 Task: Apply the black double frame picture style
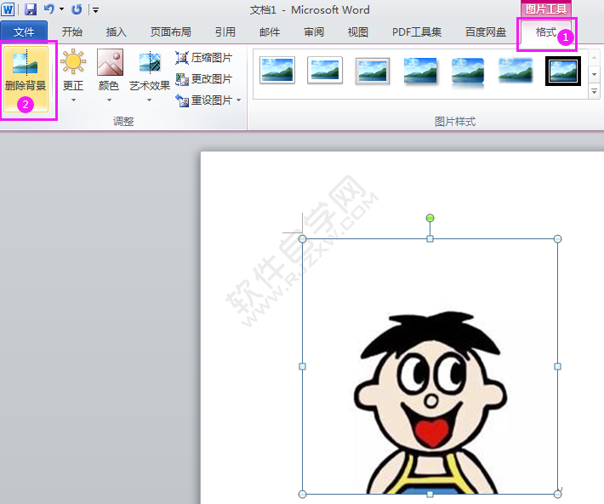[563, 71]
